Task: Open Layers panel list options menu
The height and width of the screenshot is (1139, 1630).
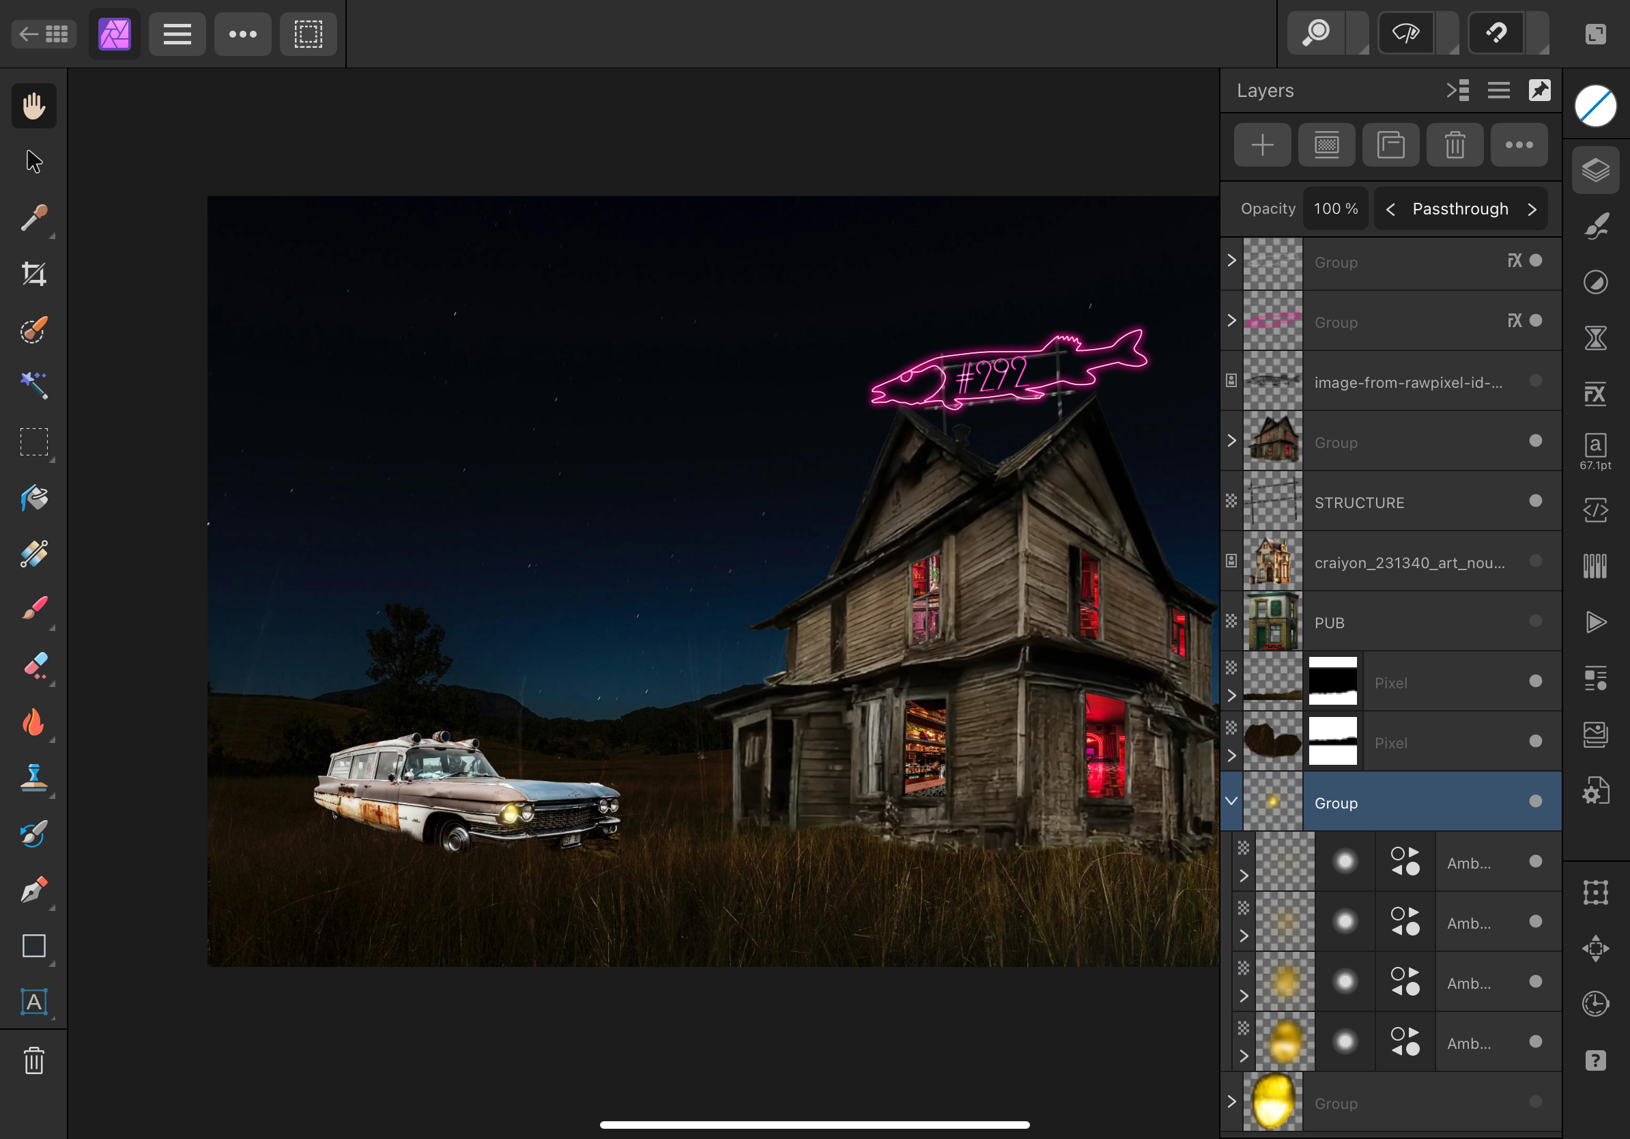Action: tap(1499, 91)
